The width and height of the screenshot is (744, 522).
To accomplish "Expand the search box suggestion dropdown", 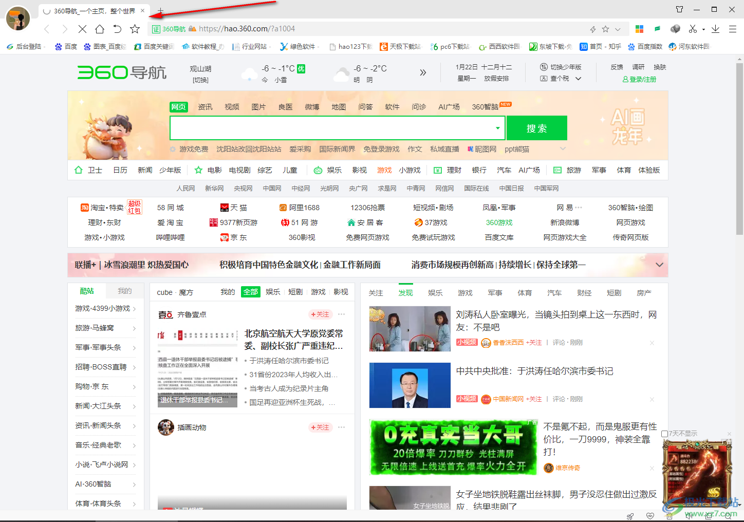I will 497,128.
